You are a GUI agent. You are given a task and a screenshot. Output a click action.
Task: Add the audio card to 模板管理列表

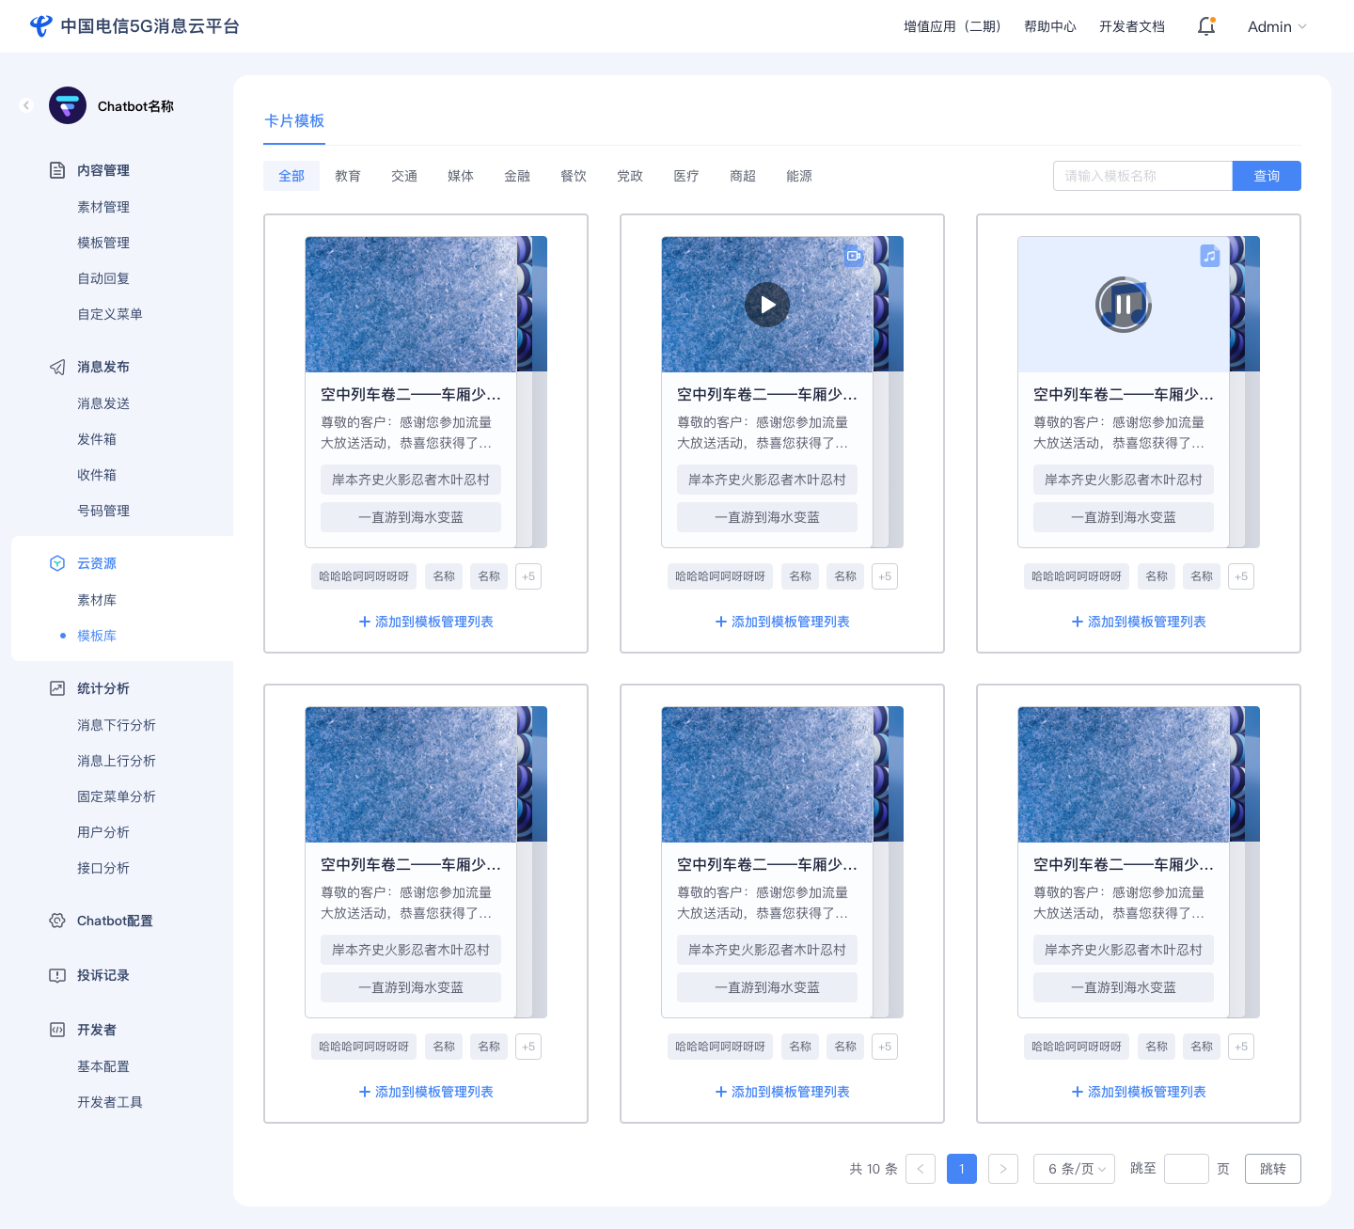pos(1139,622)
